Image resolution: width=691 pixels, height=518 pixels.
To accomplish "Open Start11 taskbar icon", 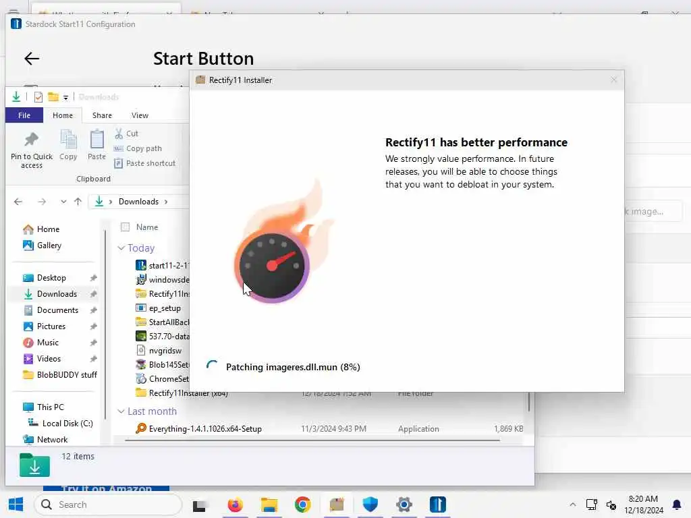I will [437, 505].
